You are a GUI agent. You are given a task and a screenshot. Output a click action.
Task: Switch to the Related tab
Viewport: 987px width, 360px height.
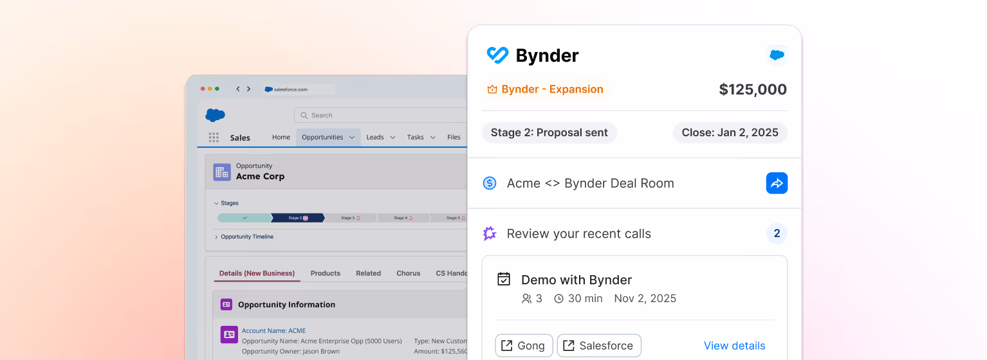(369, 273)
